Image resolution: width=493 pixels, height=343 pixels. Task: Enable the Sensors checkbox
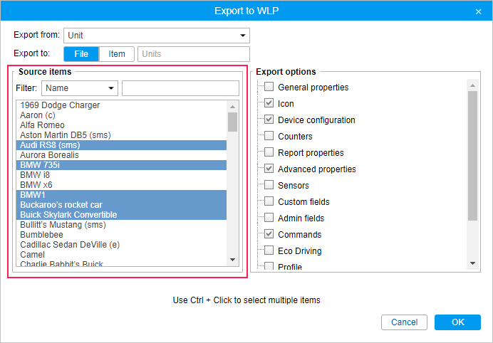tap(269, 186)
